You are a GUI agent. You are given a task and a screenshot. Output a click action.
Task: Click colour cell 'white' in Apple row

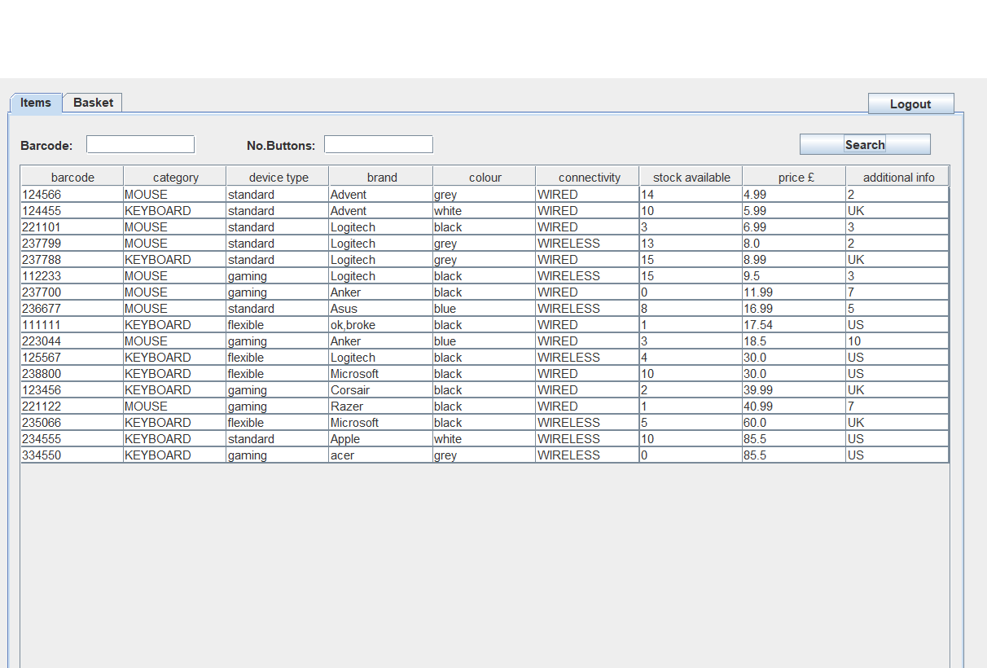pos(485,439)
